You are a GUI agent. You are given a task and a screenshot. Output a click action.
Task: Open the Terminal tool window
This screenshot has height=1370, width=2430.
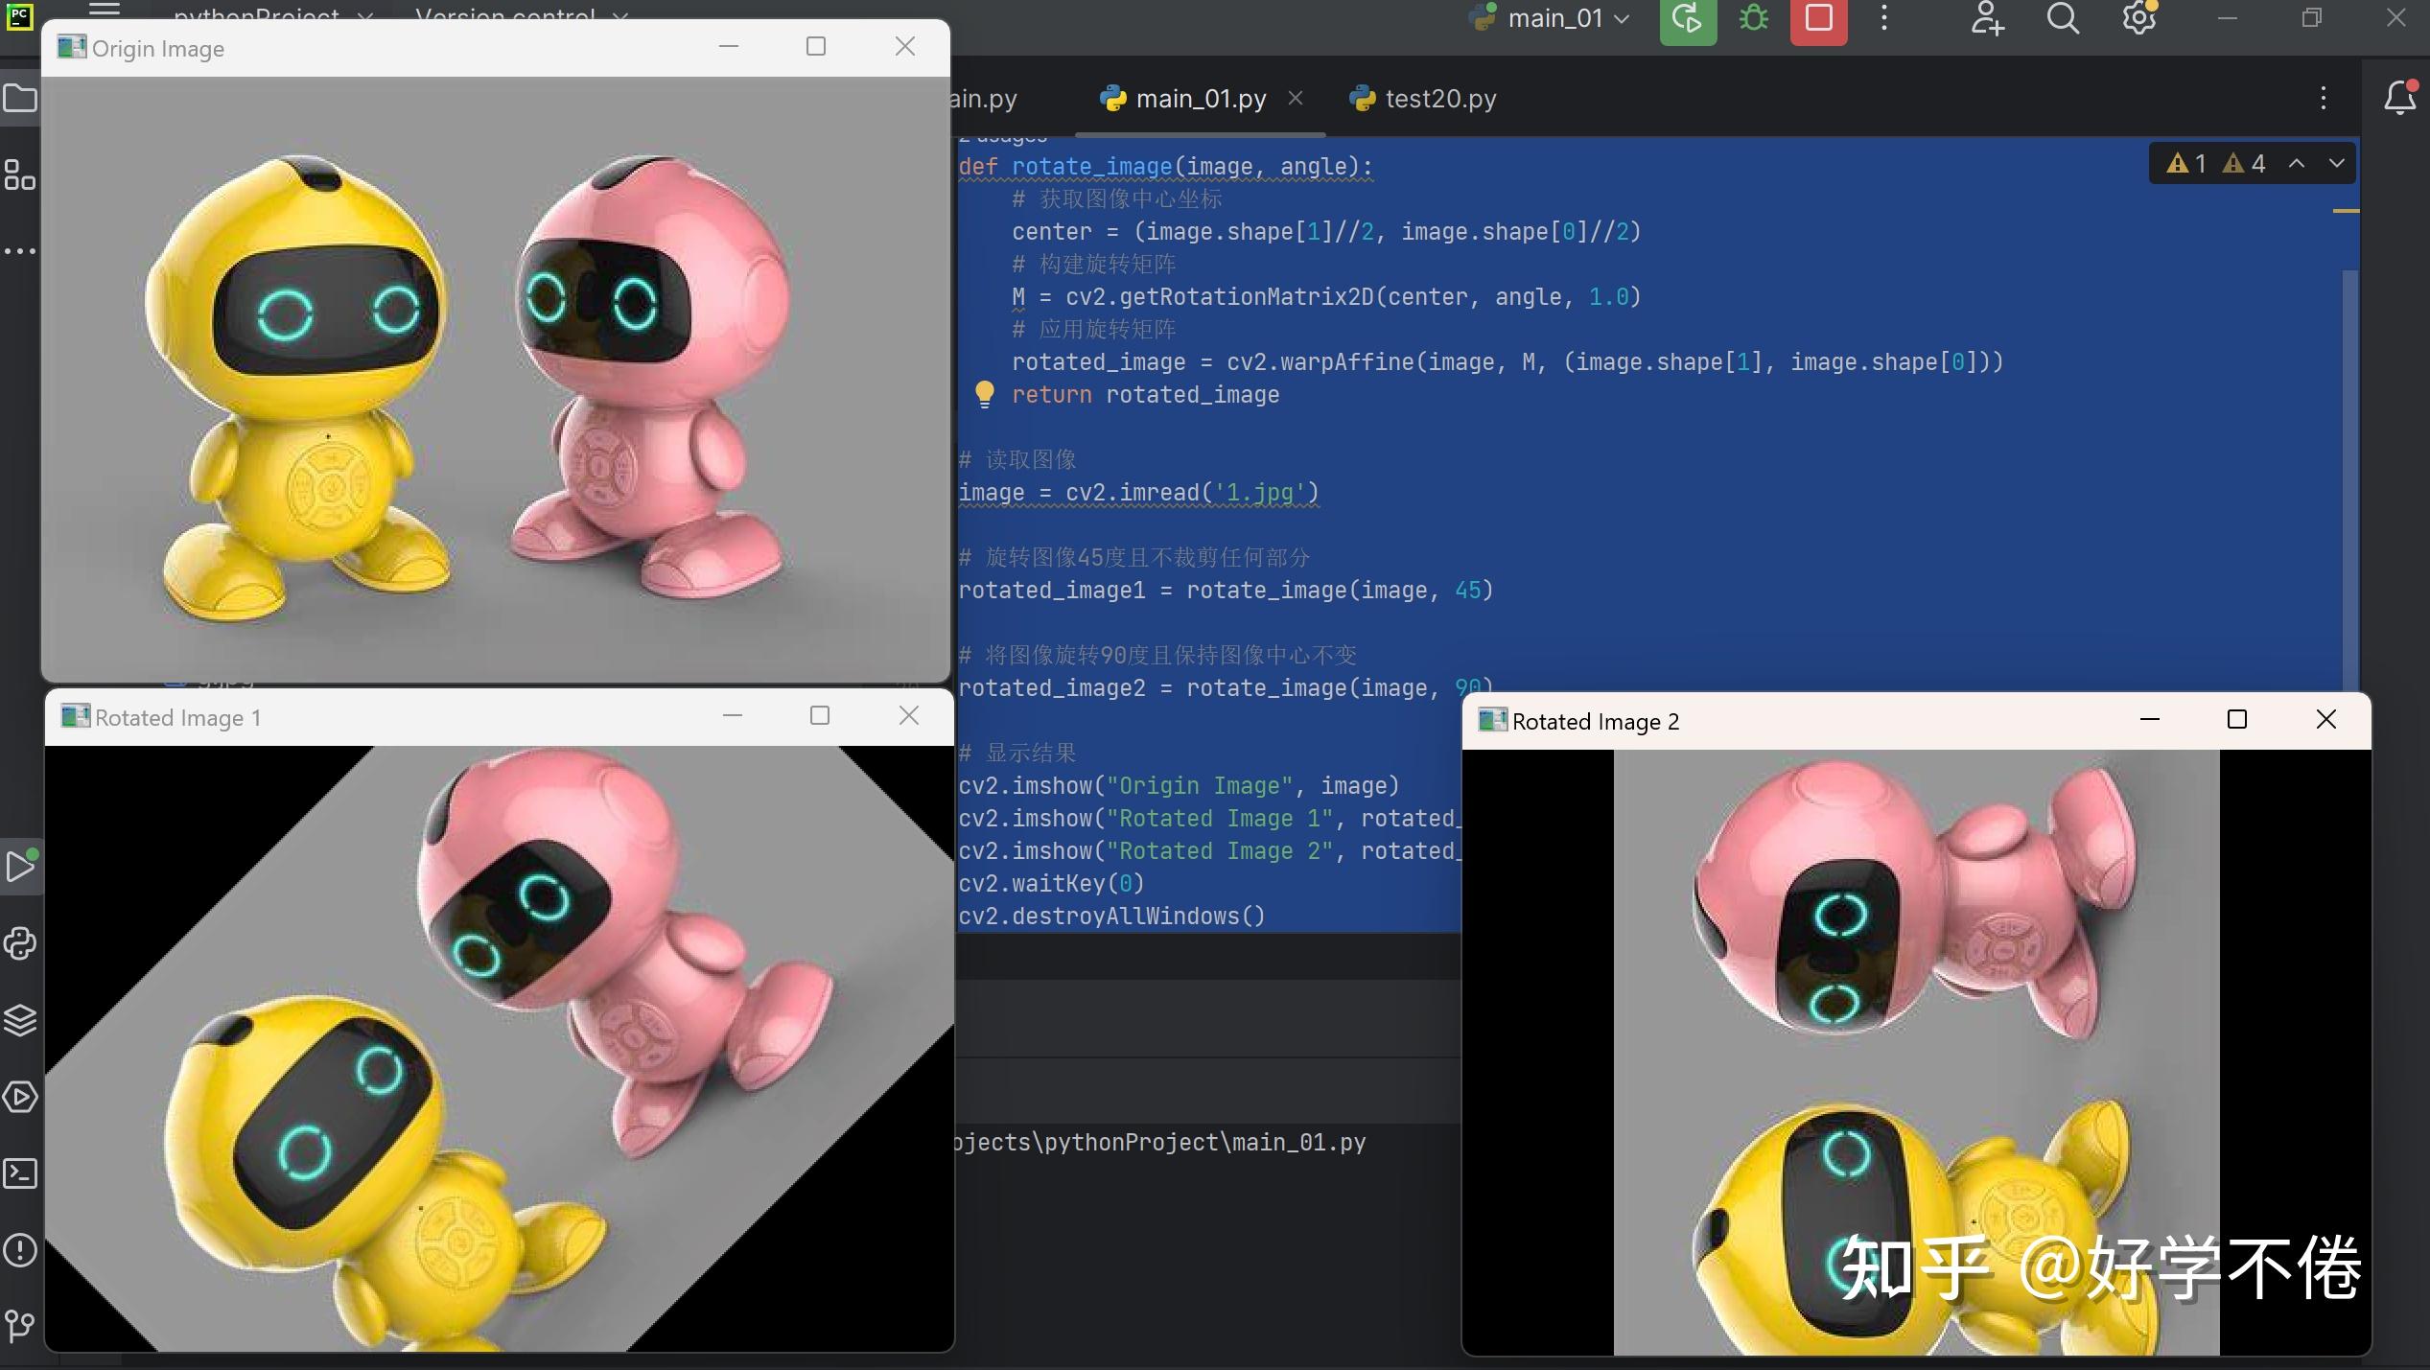click(x=20, y=1173)
